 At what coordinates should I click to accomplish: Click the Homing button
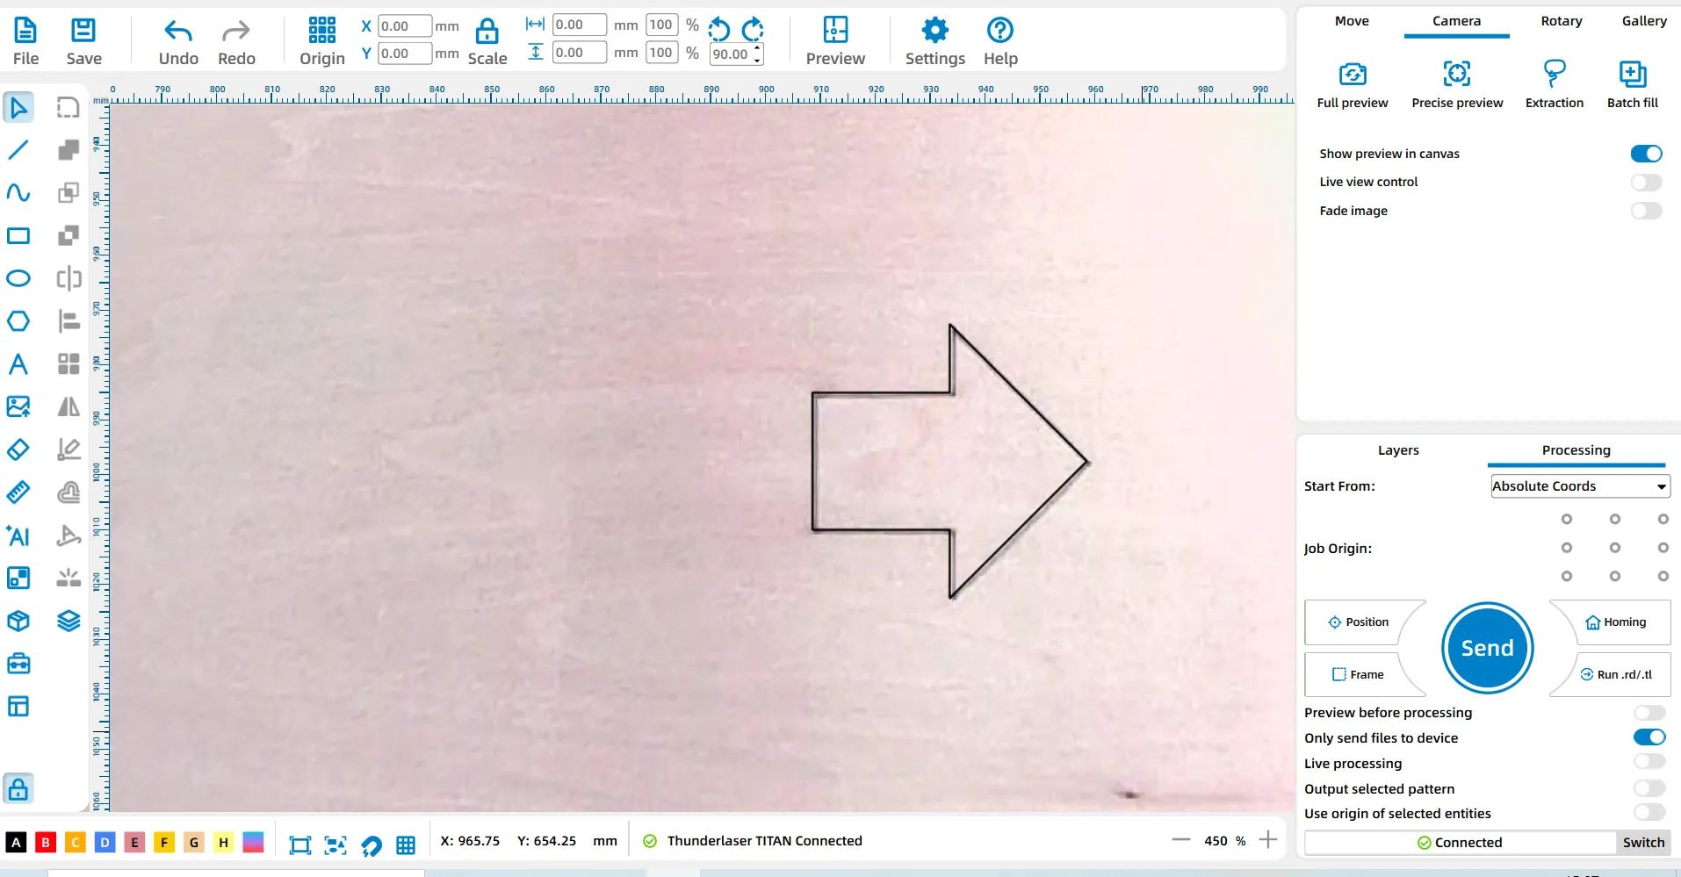1616,622
